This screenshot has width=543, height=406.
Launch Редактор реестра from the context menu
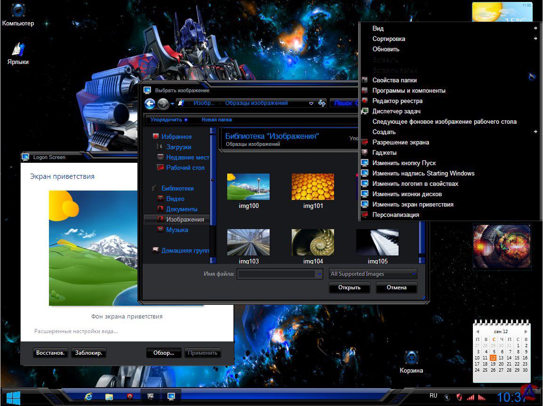point(449,101)
